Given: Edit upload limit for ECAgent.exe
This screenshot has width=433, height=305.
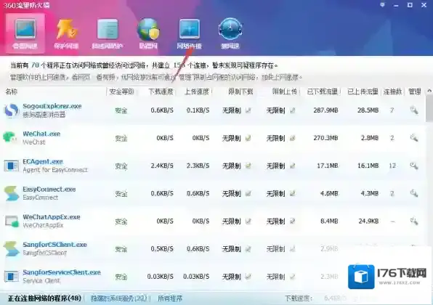Looking at the screenshot, I should (293, 166).
